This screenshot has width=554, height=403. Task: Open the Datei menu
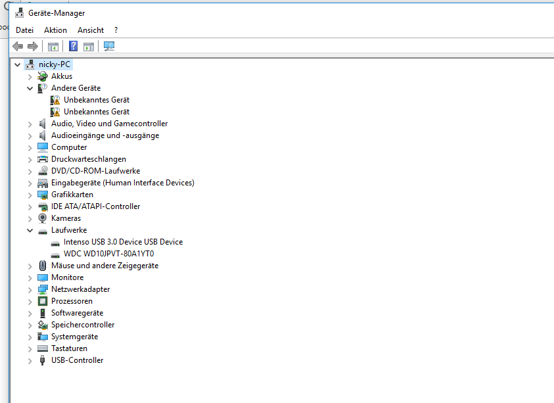25,30
